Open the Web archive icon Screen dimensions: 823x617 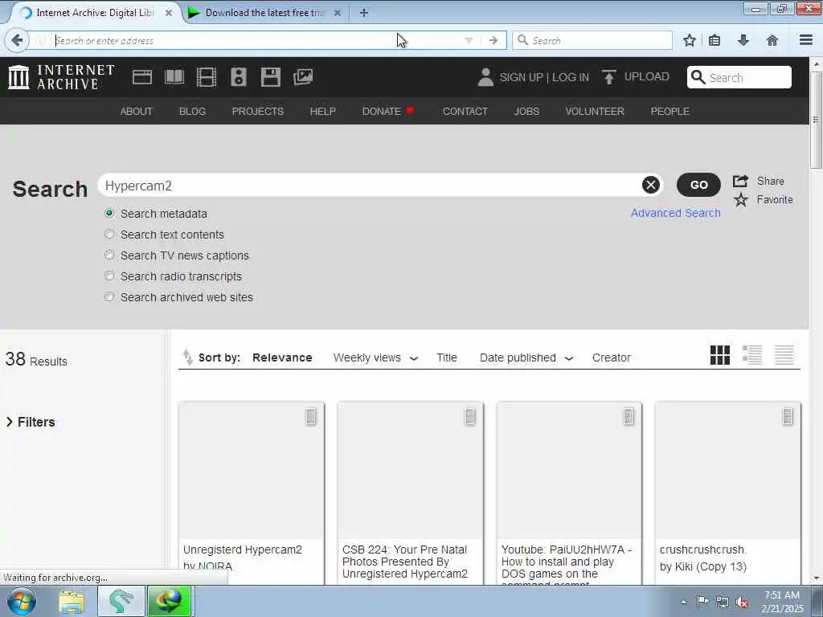click(x=141, y=77)
